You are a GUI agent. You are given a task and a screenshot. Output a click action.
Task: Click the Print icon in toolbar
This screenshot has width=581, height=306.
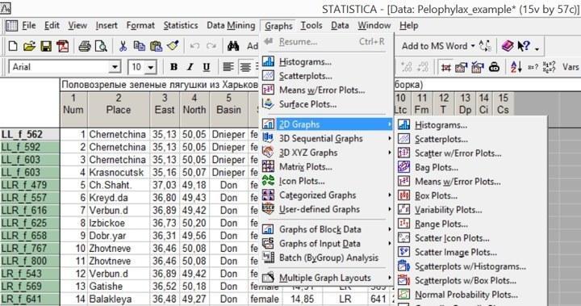(85, 46)
